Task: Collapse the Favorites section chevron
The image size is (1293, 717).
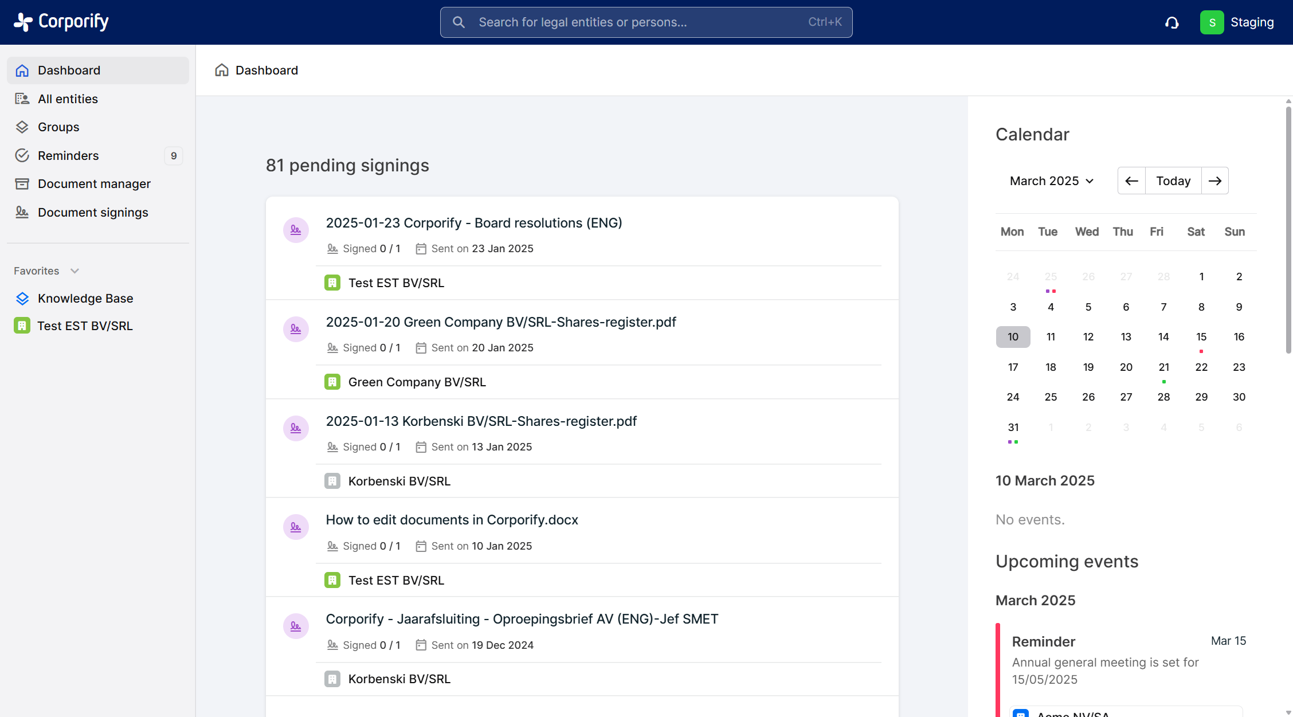Action: point(75,271)
